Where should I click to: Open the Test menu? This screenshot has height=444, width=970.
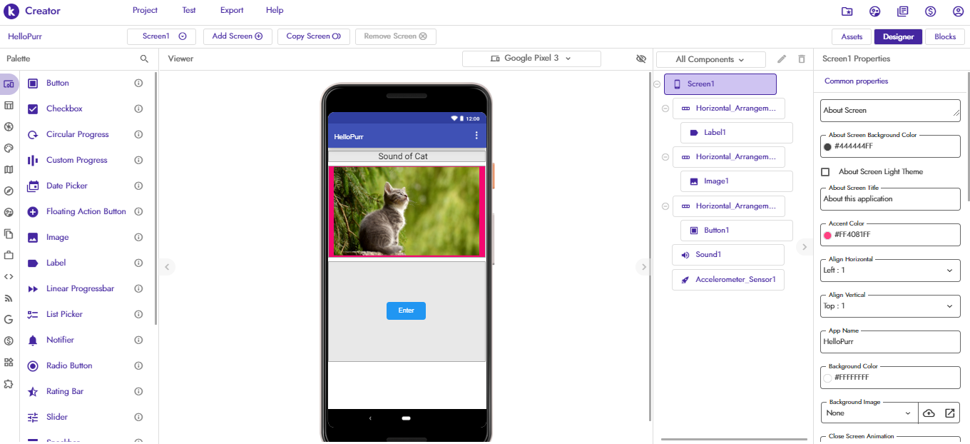click(189, 10)
